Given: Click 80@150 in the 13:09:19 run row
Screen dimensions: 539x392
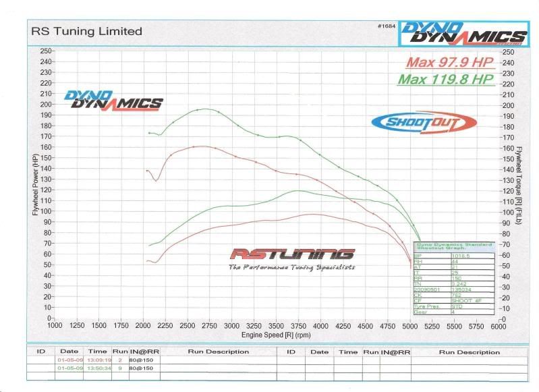Looking at the screenshot, I should pos(141,360).
